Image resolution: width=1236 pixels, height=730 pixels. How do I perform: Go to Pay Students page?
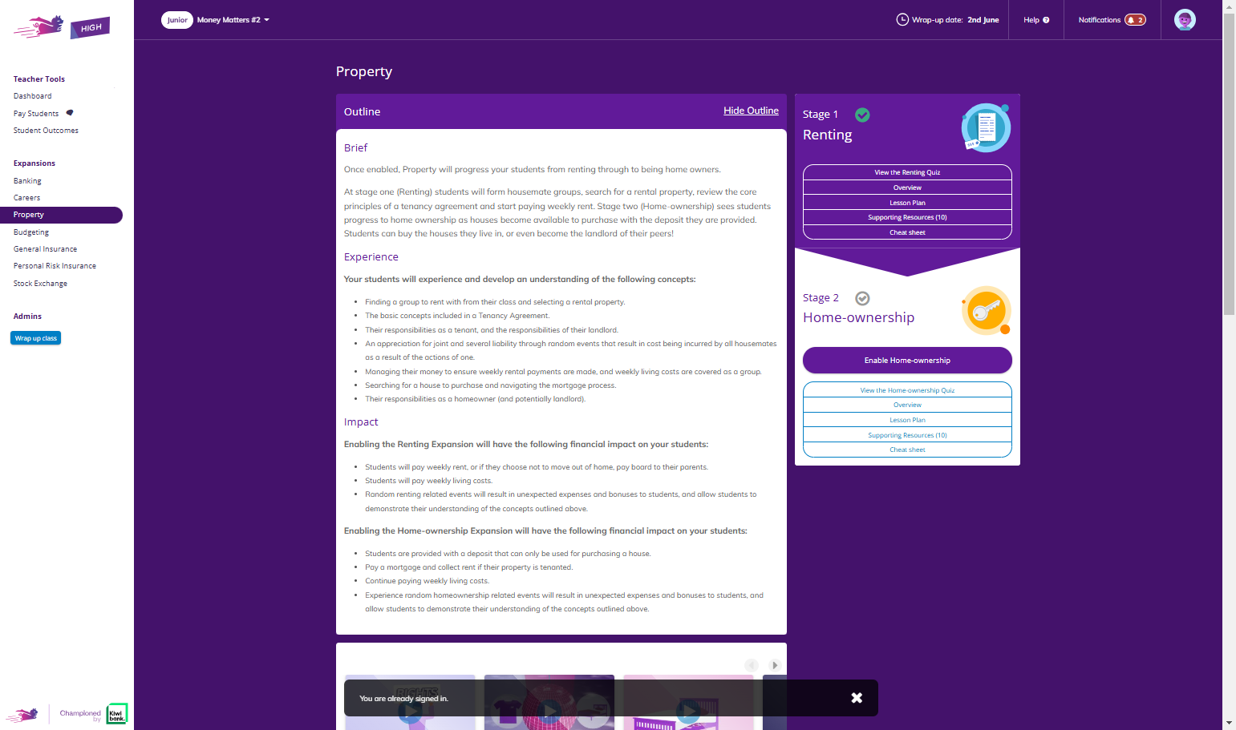(36, 114)
